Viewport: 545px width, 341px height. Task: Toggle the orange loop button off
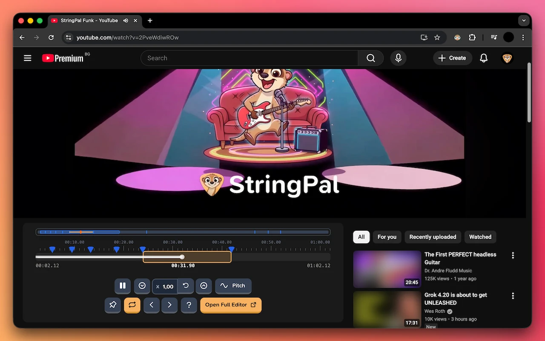[132, 305]
